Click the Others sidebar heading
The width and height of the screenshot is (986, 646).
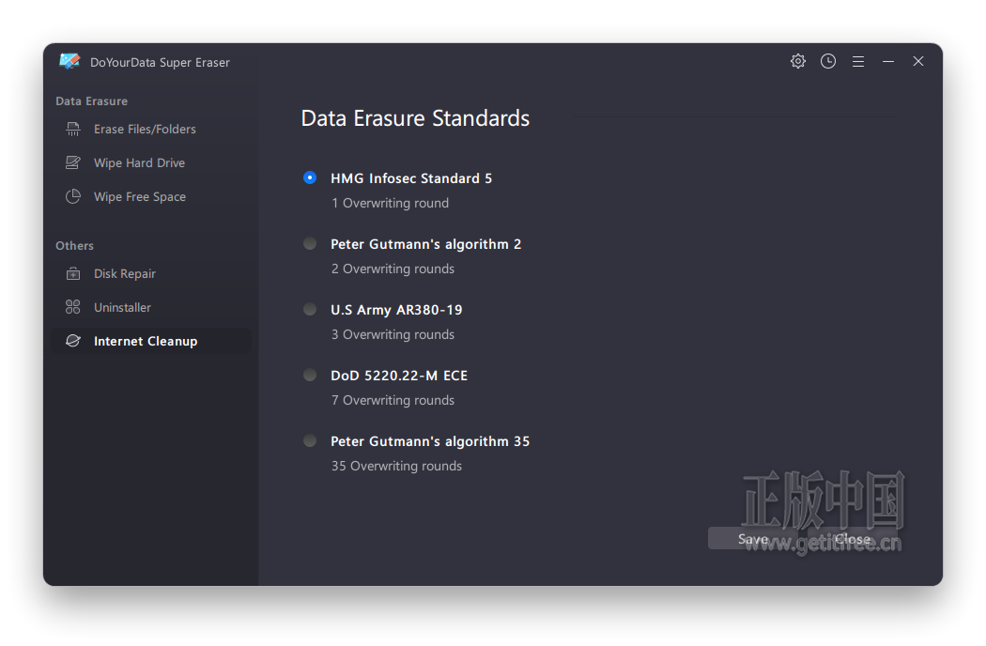point(75,246)
